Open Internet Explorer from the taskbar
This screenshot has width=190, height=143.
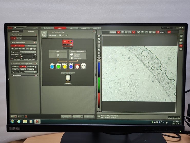(x=19, y=121)
